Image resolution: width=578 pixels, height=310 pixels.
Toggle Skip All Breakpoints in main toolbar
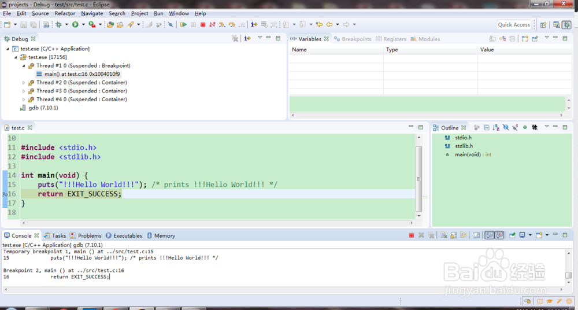[171, 25]
